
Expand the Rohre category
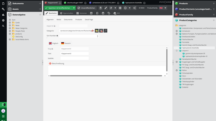pos(176,70)
